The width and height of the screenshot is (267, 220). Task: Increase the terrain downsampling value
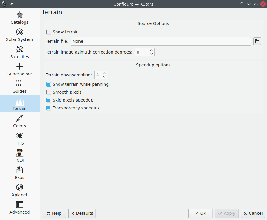(104, 73)
